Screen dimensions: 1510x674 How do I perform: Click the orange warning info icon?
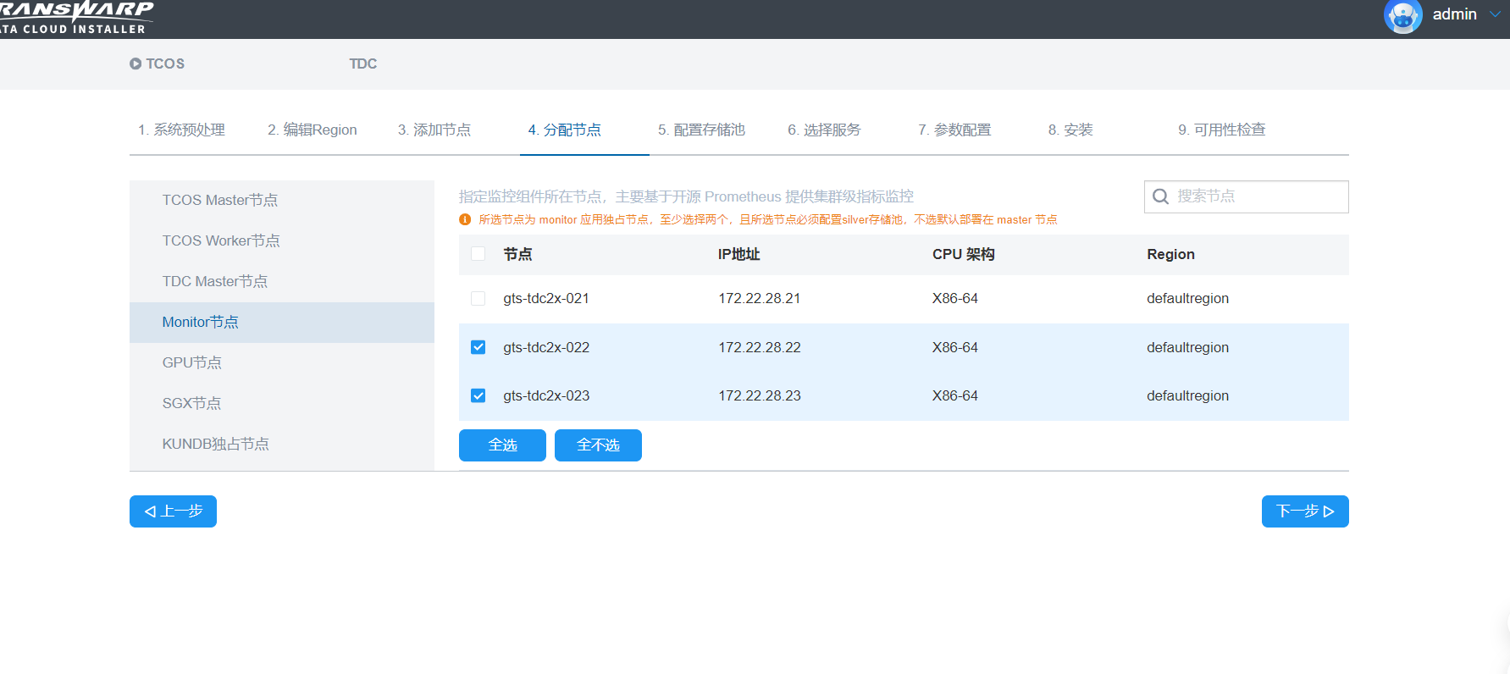click(465, 219)
